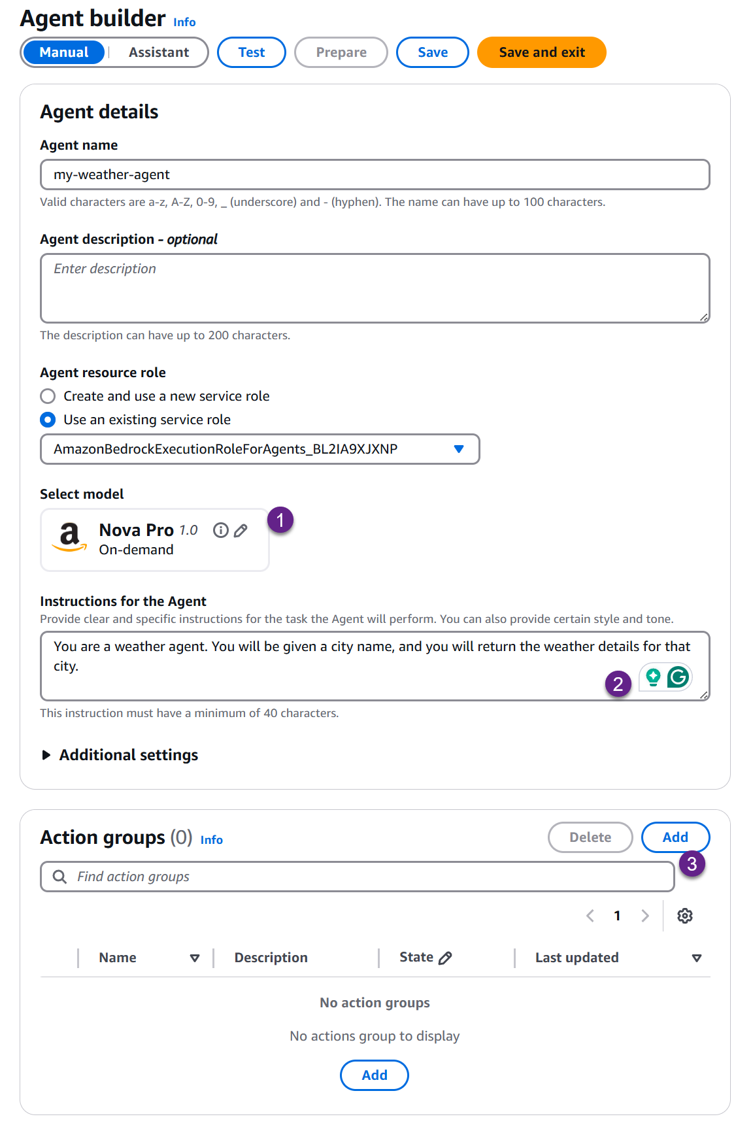Go to next page of action groups

tap(645, 916)
